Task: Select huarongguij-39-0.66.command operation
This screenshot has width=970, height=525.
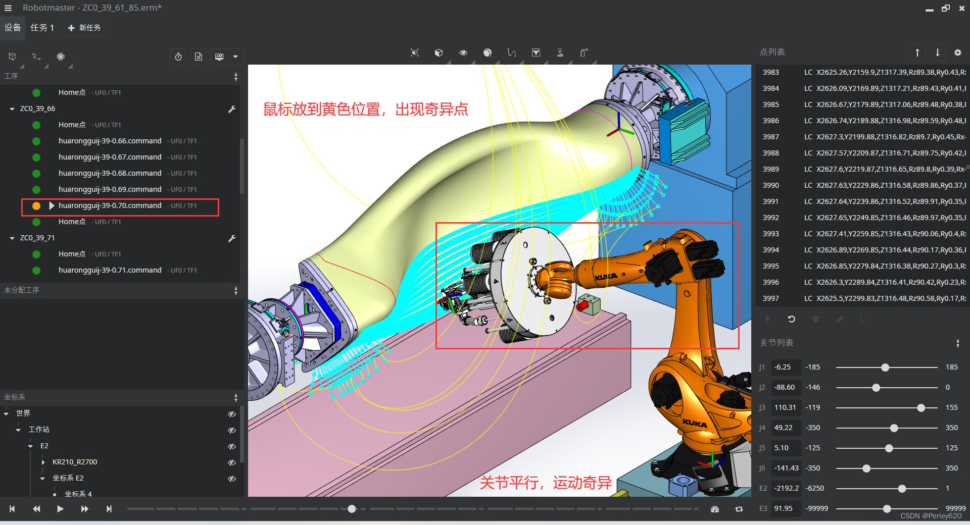Action: coord(110,141)
